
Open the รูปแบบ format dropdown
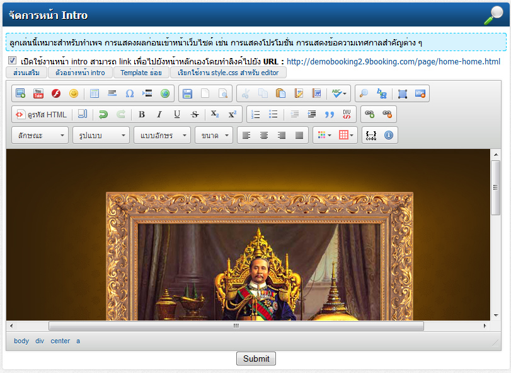(101, 135)
